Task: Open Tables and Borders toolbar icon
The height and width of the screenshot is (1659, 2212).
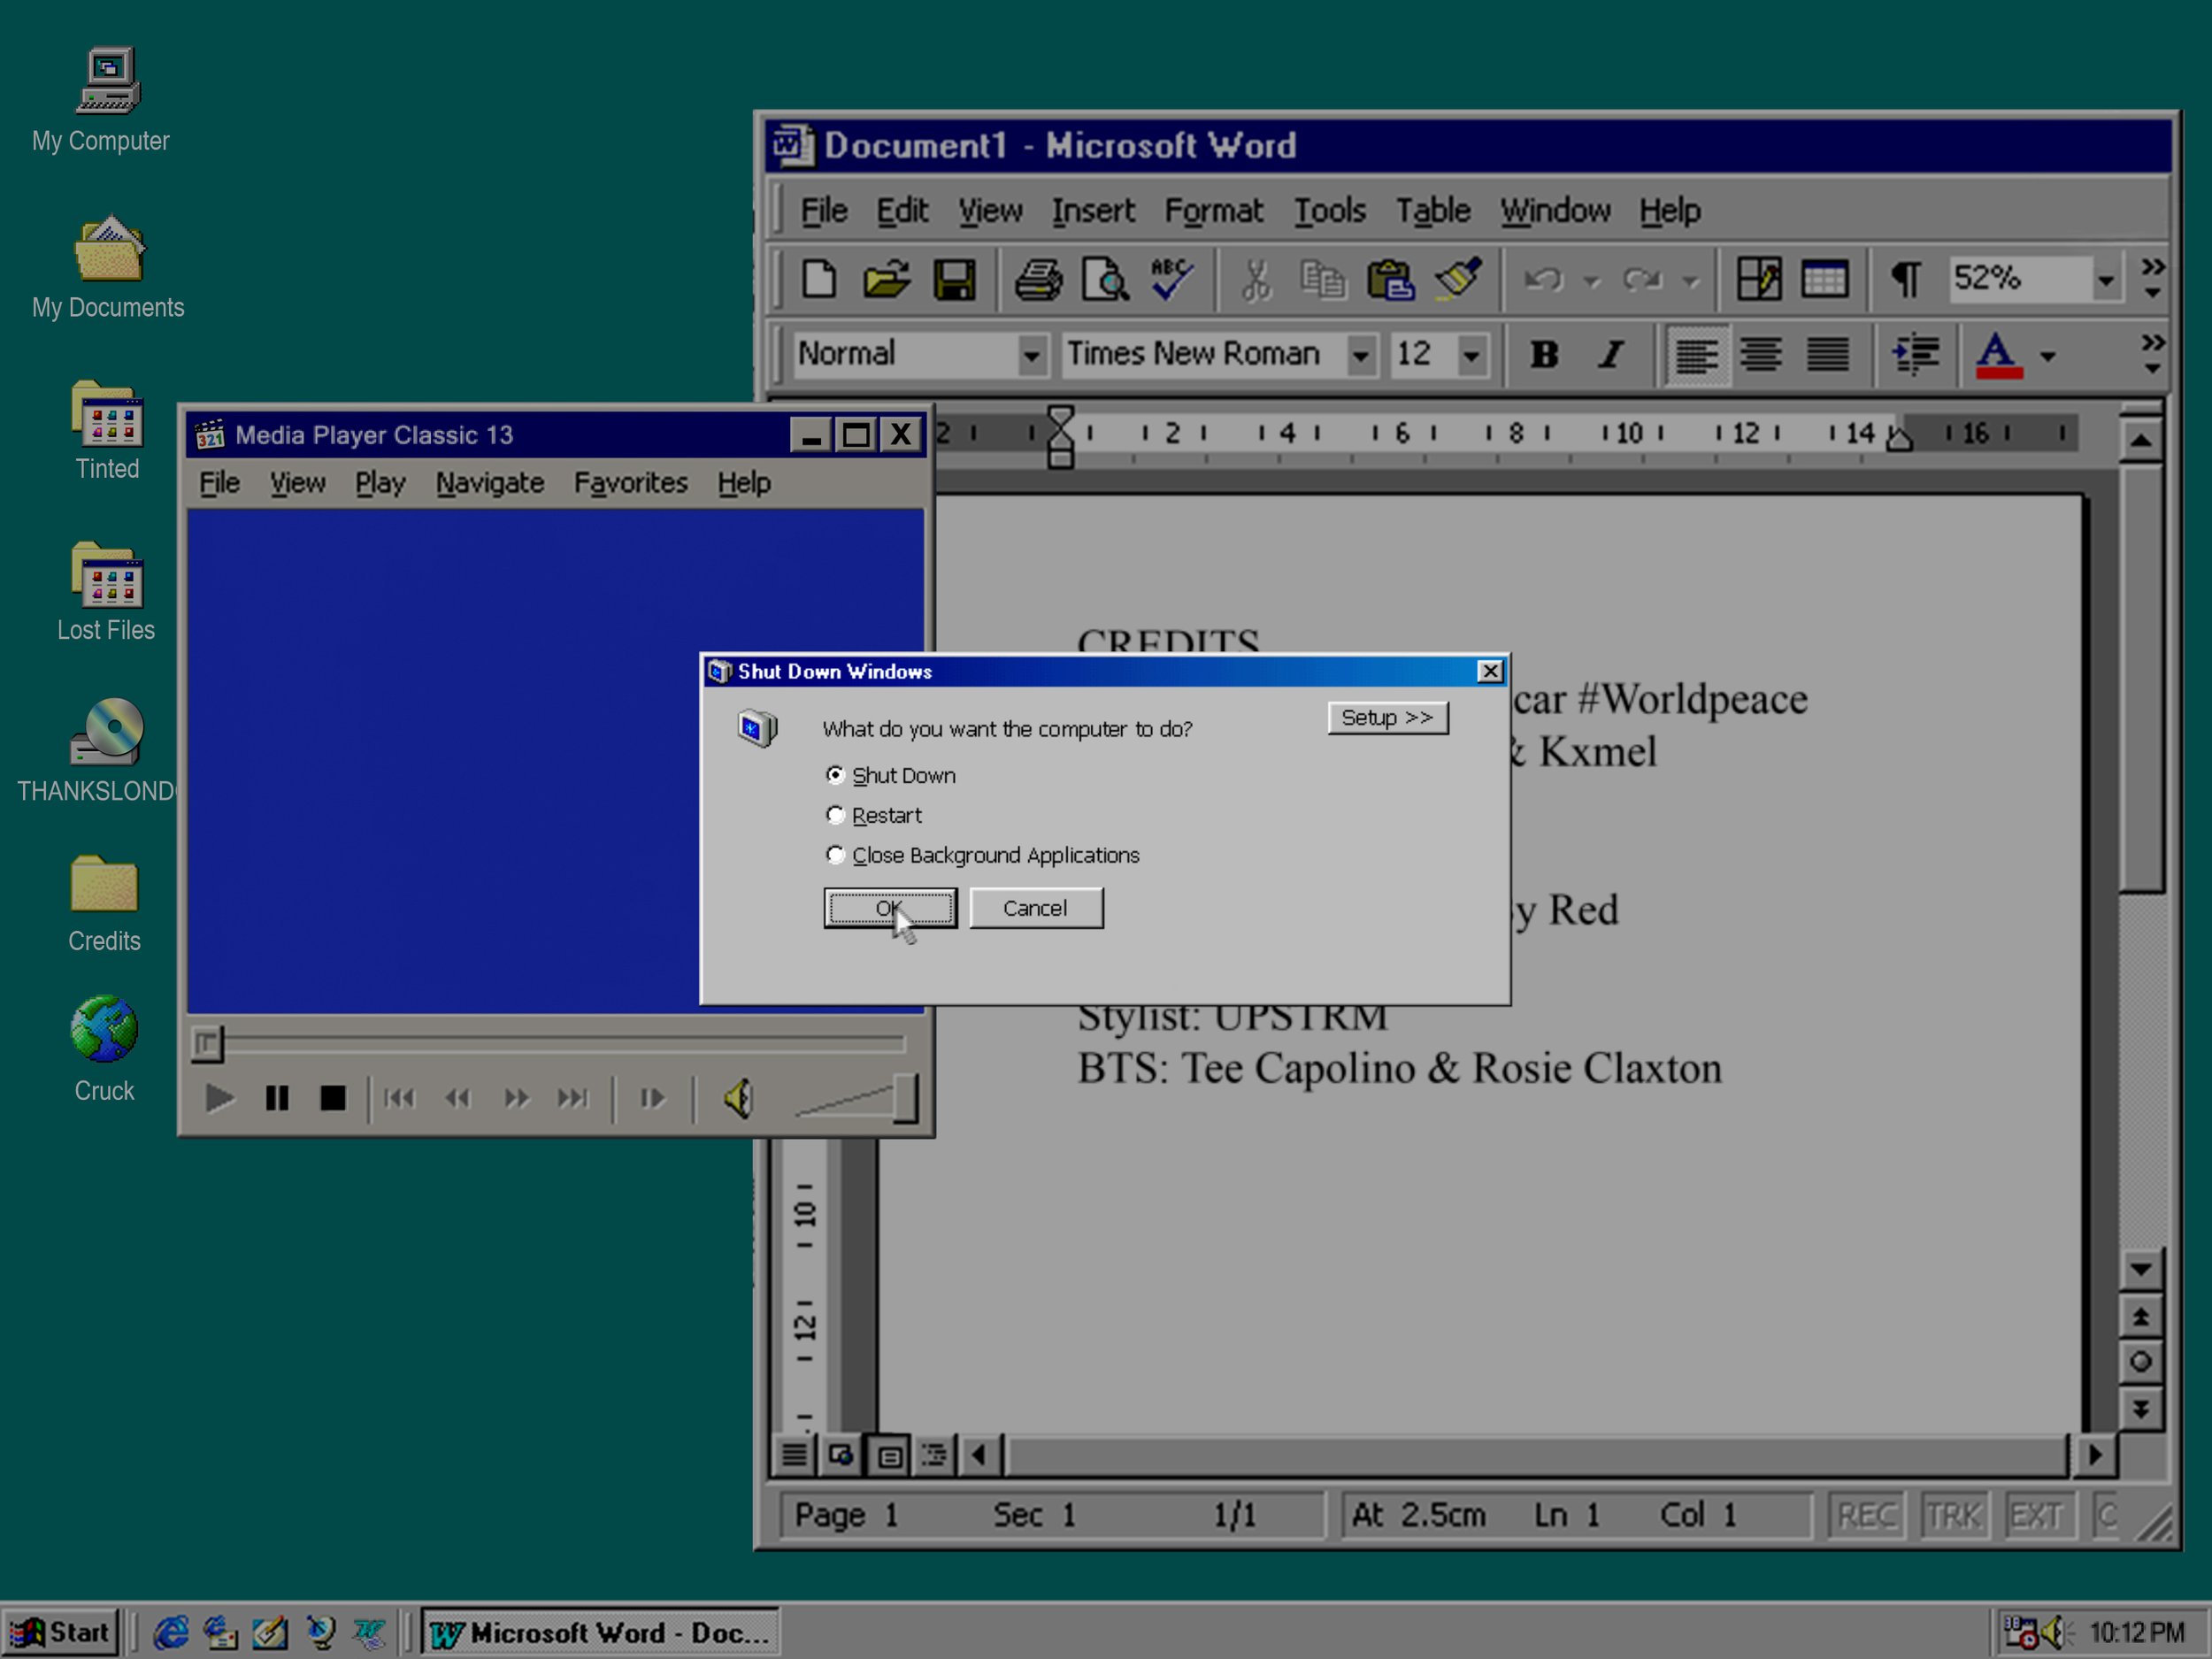Action: tap(1757, 279)
